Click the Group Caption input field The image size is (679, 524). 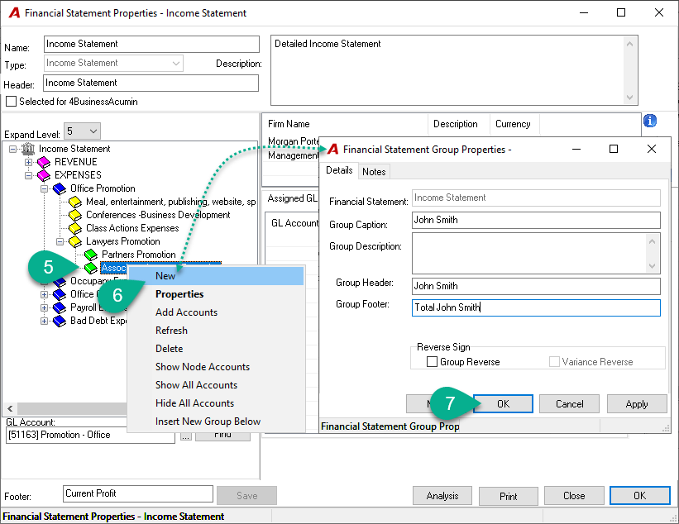pyautogui.click(x=536, y=220)
